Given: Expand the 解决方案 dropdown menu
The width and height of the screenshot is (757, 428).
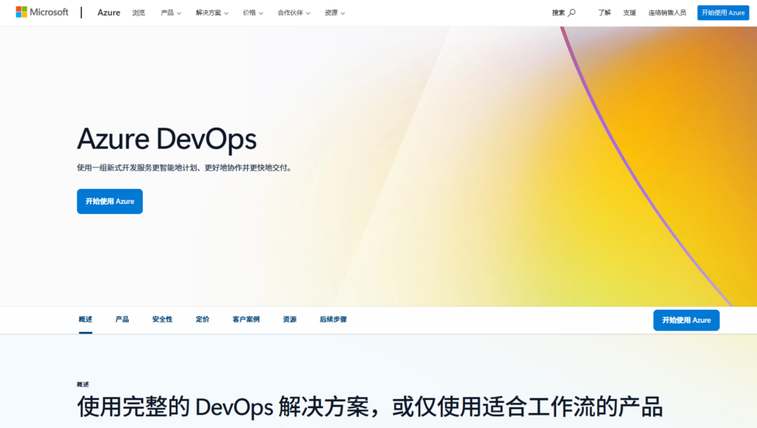Looking at the screenshot, I should 212,13.
